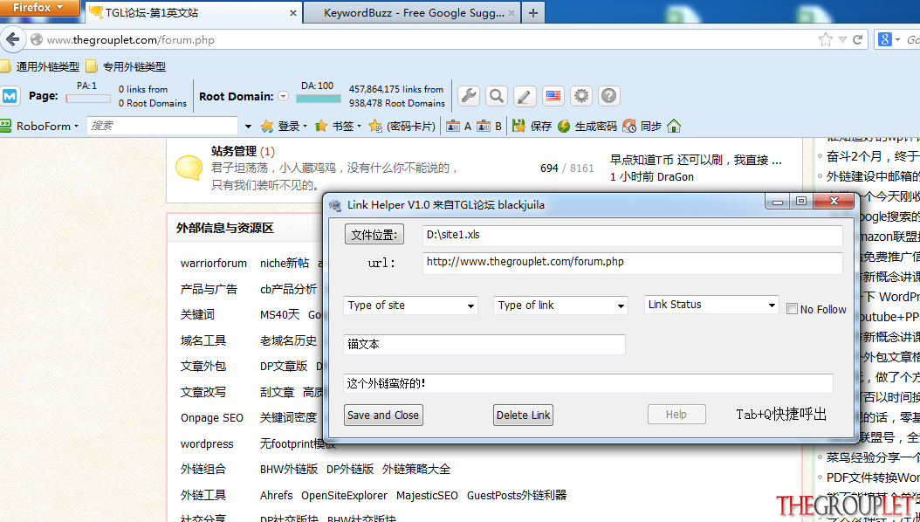This screenshot has width=920, height=522.
Task: Toggle the No Follow checkbox
Action: [x=792, y=308]
